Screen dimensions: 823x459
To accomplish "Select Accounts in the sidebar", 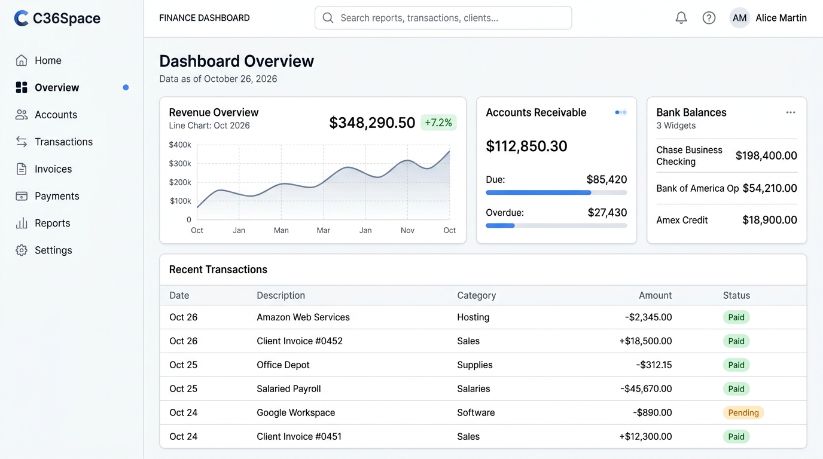I will [x=56, y=115].
